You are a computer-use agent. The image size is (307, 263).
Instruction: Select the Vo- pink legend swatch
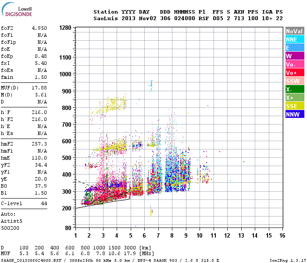coord(295,64)
